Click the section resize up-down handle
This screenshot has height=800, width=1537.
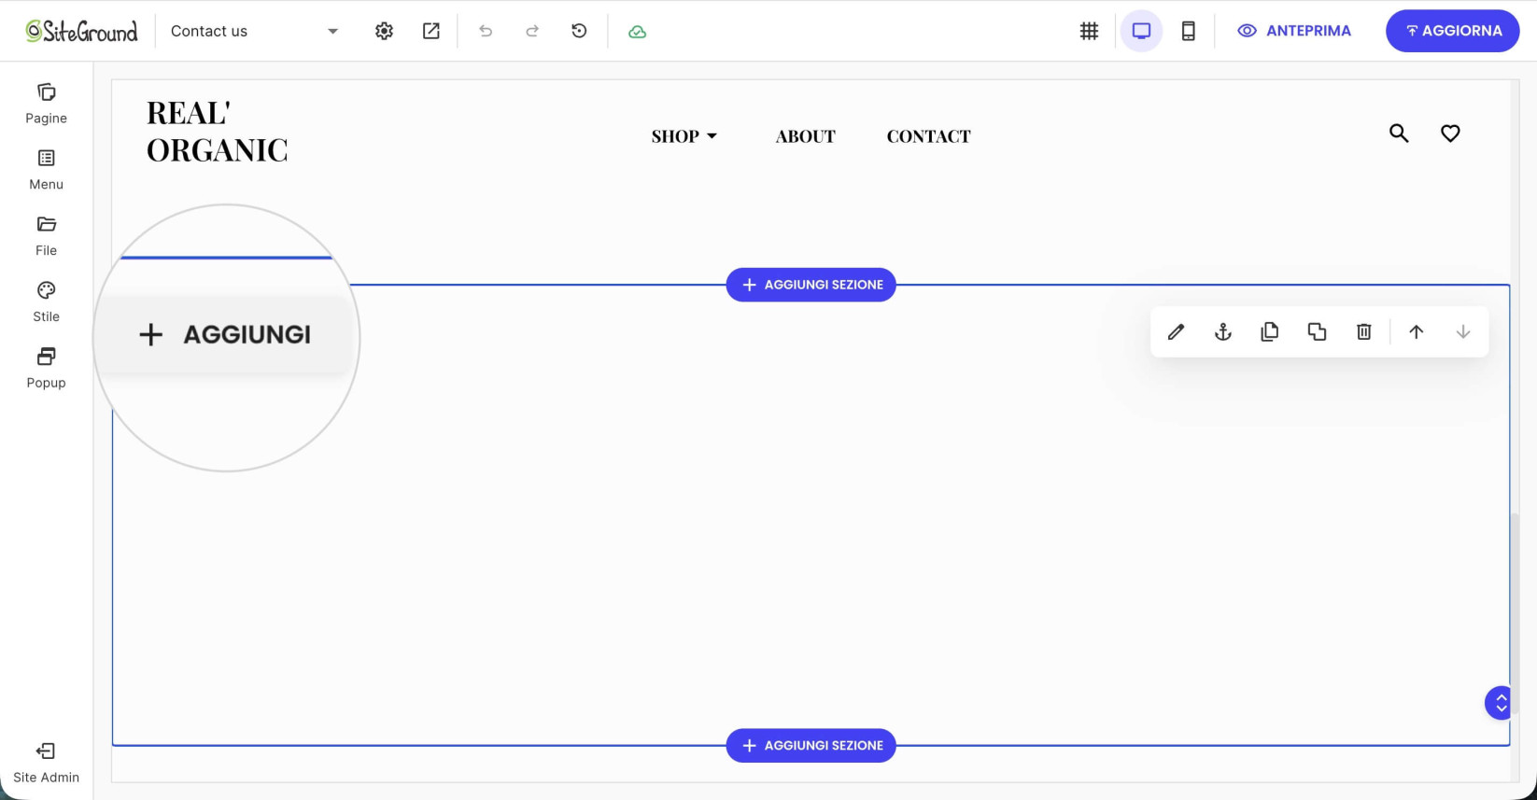1500,703
